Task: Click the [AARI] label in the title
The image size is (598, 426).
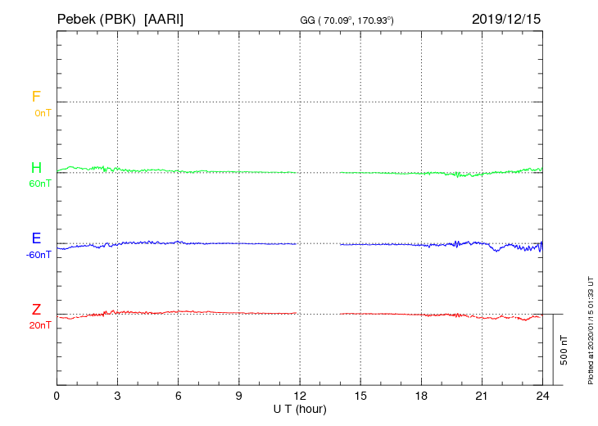Action: [x=164, y=18]
